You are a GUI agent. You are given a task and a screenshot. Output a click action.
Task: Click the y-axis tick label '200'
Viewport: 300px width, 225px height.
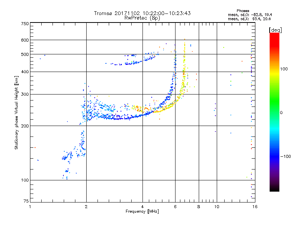(x=25, y=126)
